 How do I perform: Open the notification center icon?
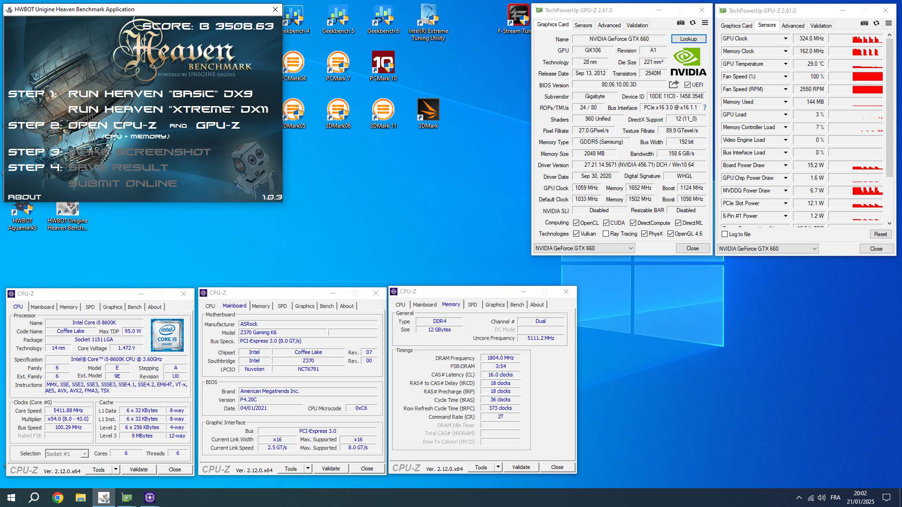click(x=886, y=498)
